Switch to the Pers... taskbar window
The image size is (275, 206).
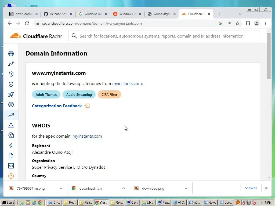point(164,203)
